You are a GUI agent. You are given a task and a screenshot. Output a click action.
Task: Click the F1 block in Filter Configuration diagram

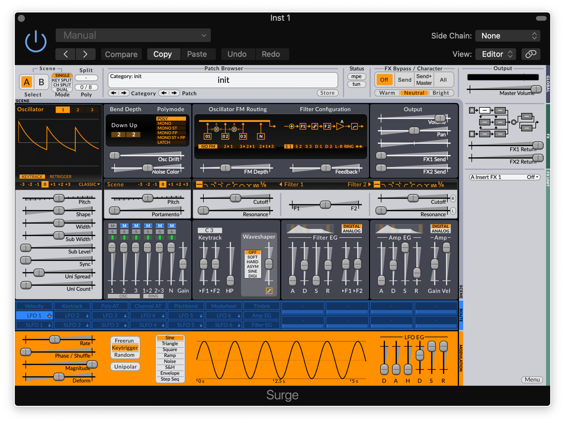[303, 126]
